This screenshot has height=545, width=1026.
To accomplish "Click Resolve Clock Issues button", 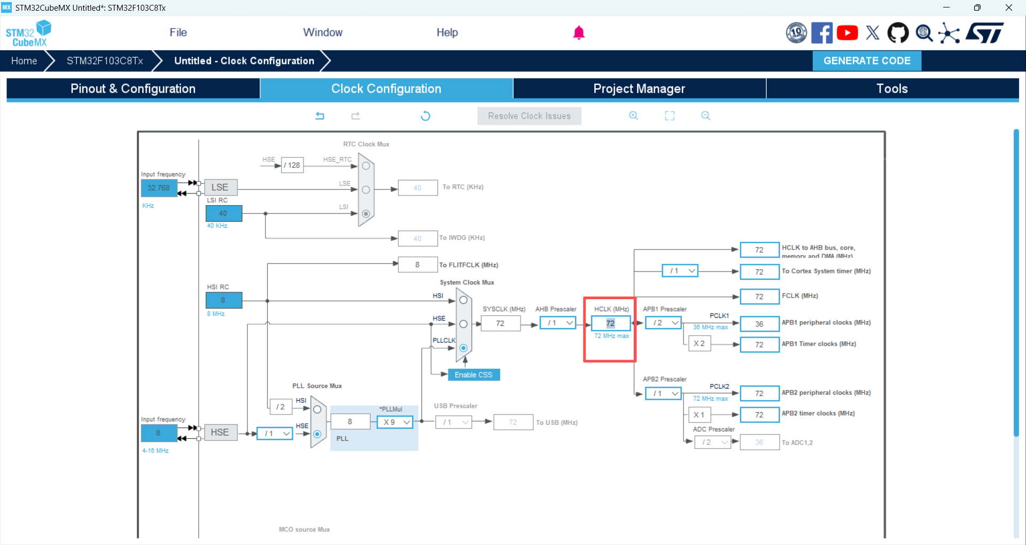I will point(529,116).
